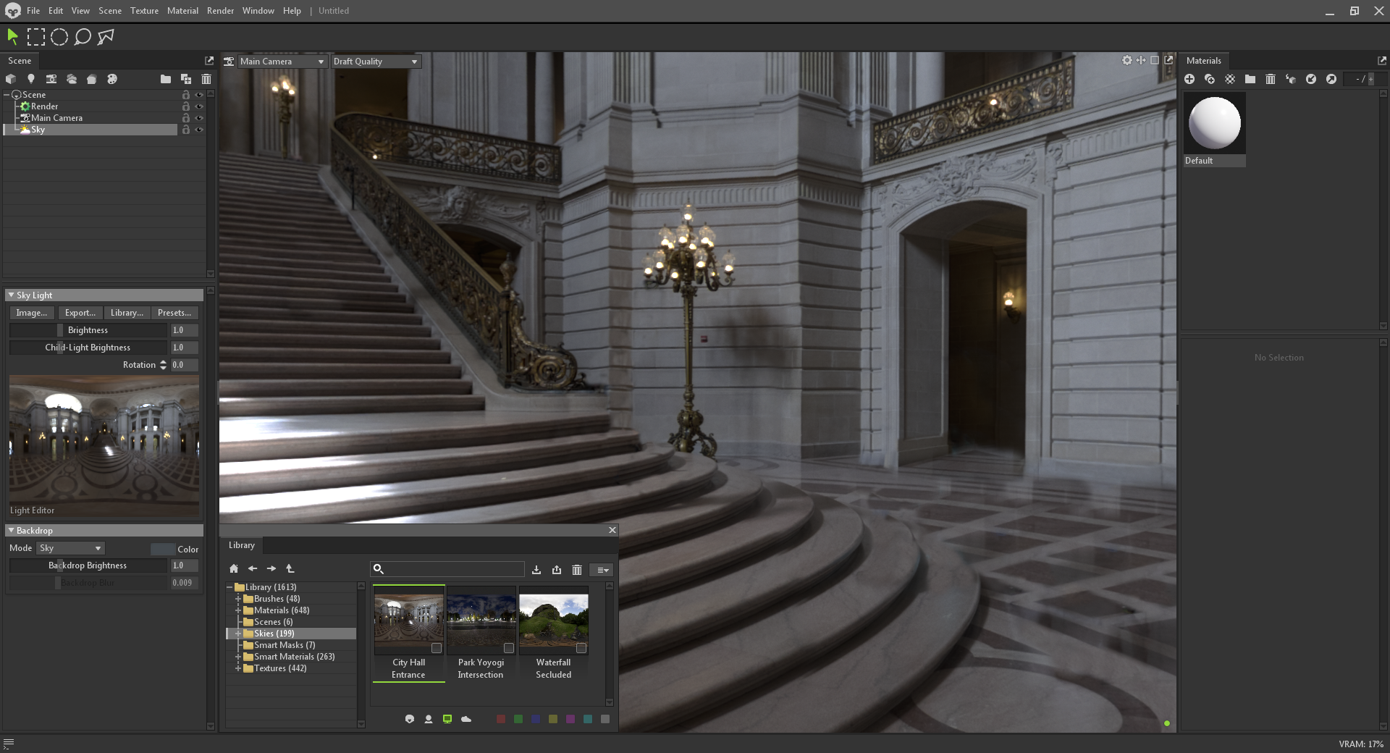This screenshot has height=753, width=1390.
Task: Navigate back in the Library
Action: coord(253,569)
